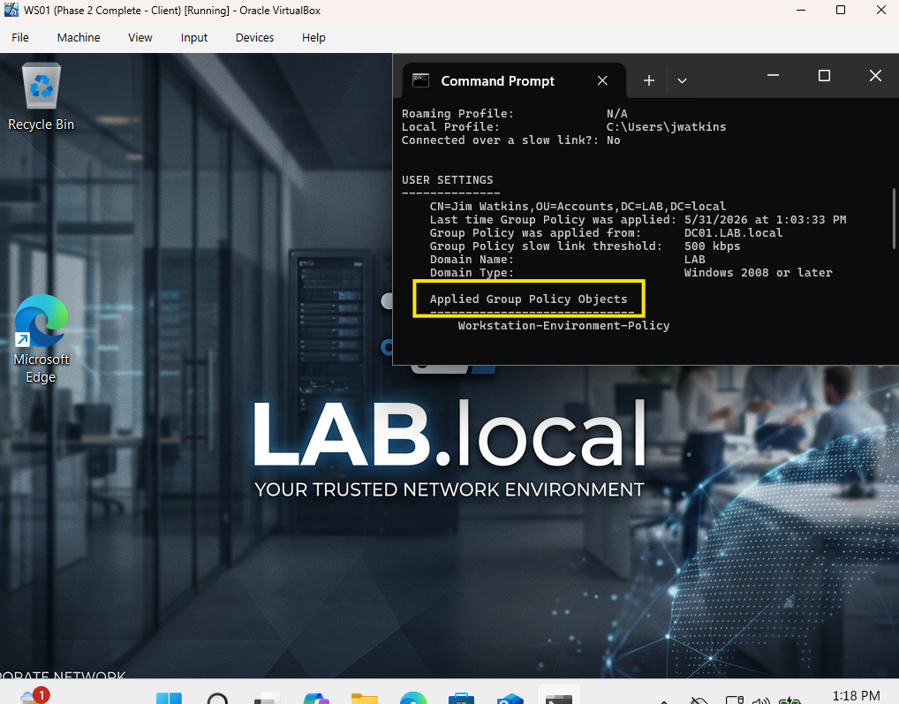This screenshot has width=899, height=704.
Task: Open the VirtualBox Help menu
Action: pyautogui.click(x=314, y=37)
